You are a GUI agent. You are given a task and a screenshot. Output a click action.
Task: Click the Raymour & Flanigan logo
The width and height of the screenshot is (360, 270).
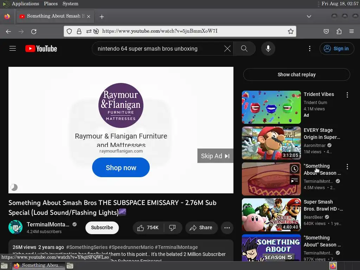[x=121, y=105]
